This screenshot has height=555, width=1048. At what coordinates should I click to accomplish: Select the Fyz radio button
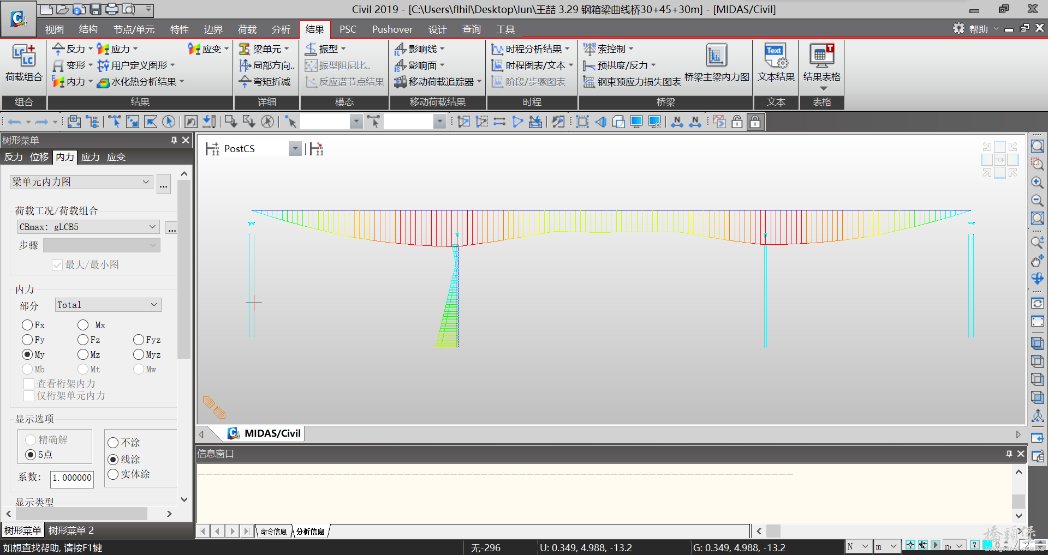point(139,340)
